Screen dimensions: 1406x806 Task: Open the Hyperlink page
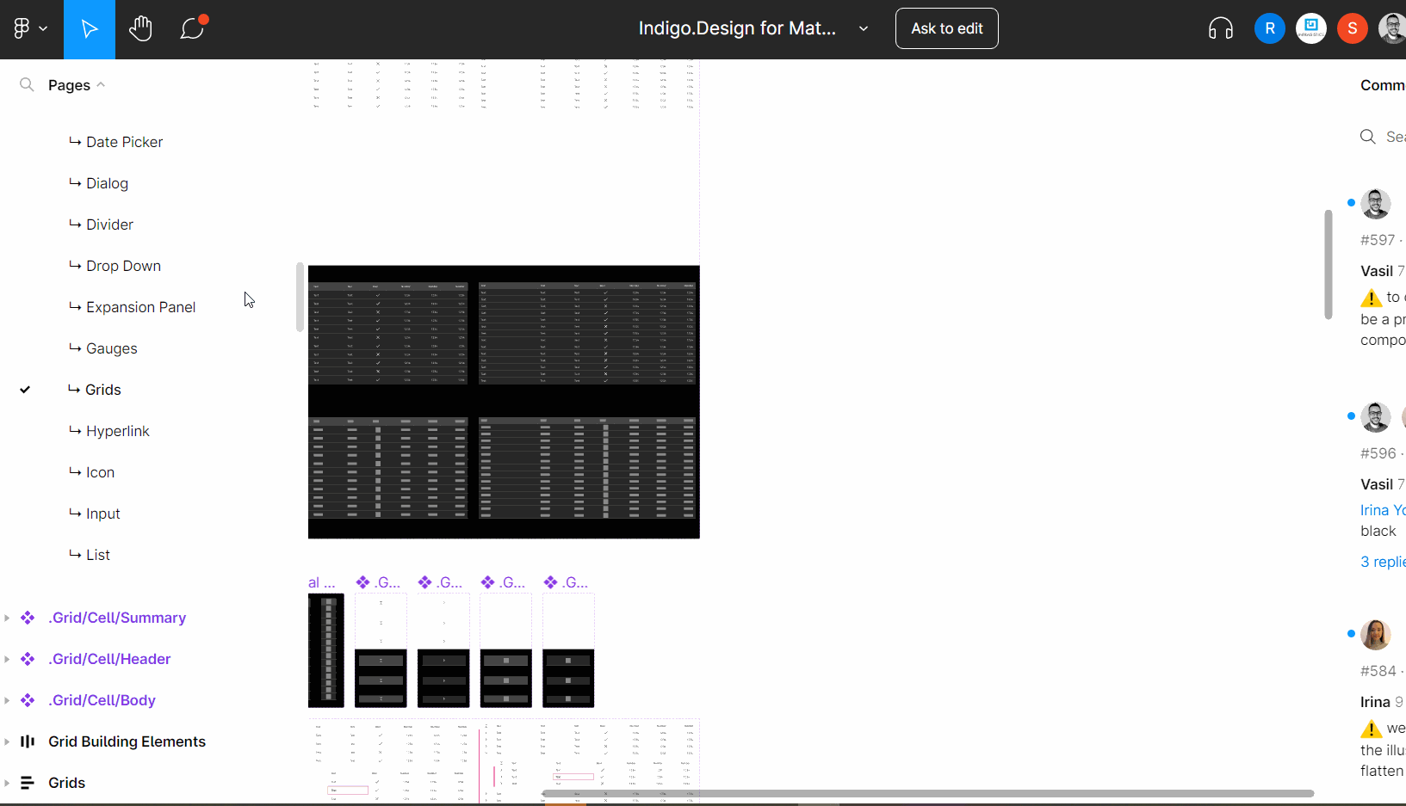tap(117, 431)
